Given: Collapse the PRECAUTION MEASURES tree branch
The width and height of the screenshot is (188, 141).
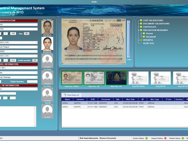Looking at the screenshot, I should click(138, 30).
